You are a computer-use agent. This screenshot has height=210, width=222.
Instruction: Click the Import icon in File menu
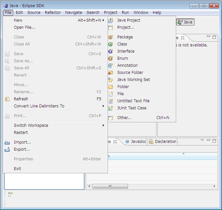click(x=7, y=142)
